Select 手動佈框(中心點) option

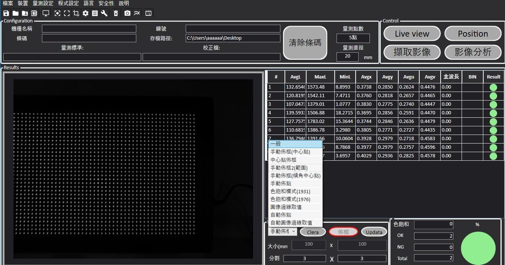(295, 152)
